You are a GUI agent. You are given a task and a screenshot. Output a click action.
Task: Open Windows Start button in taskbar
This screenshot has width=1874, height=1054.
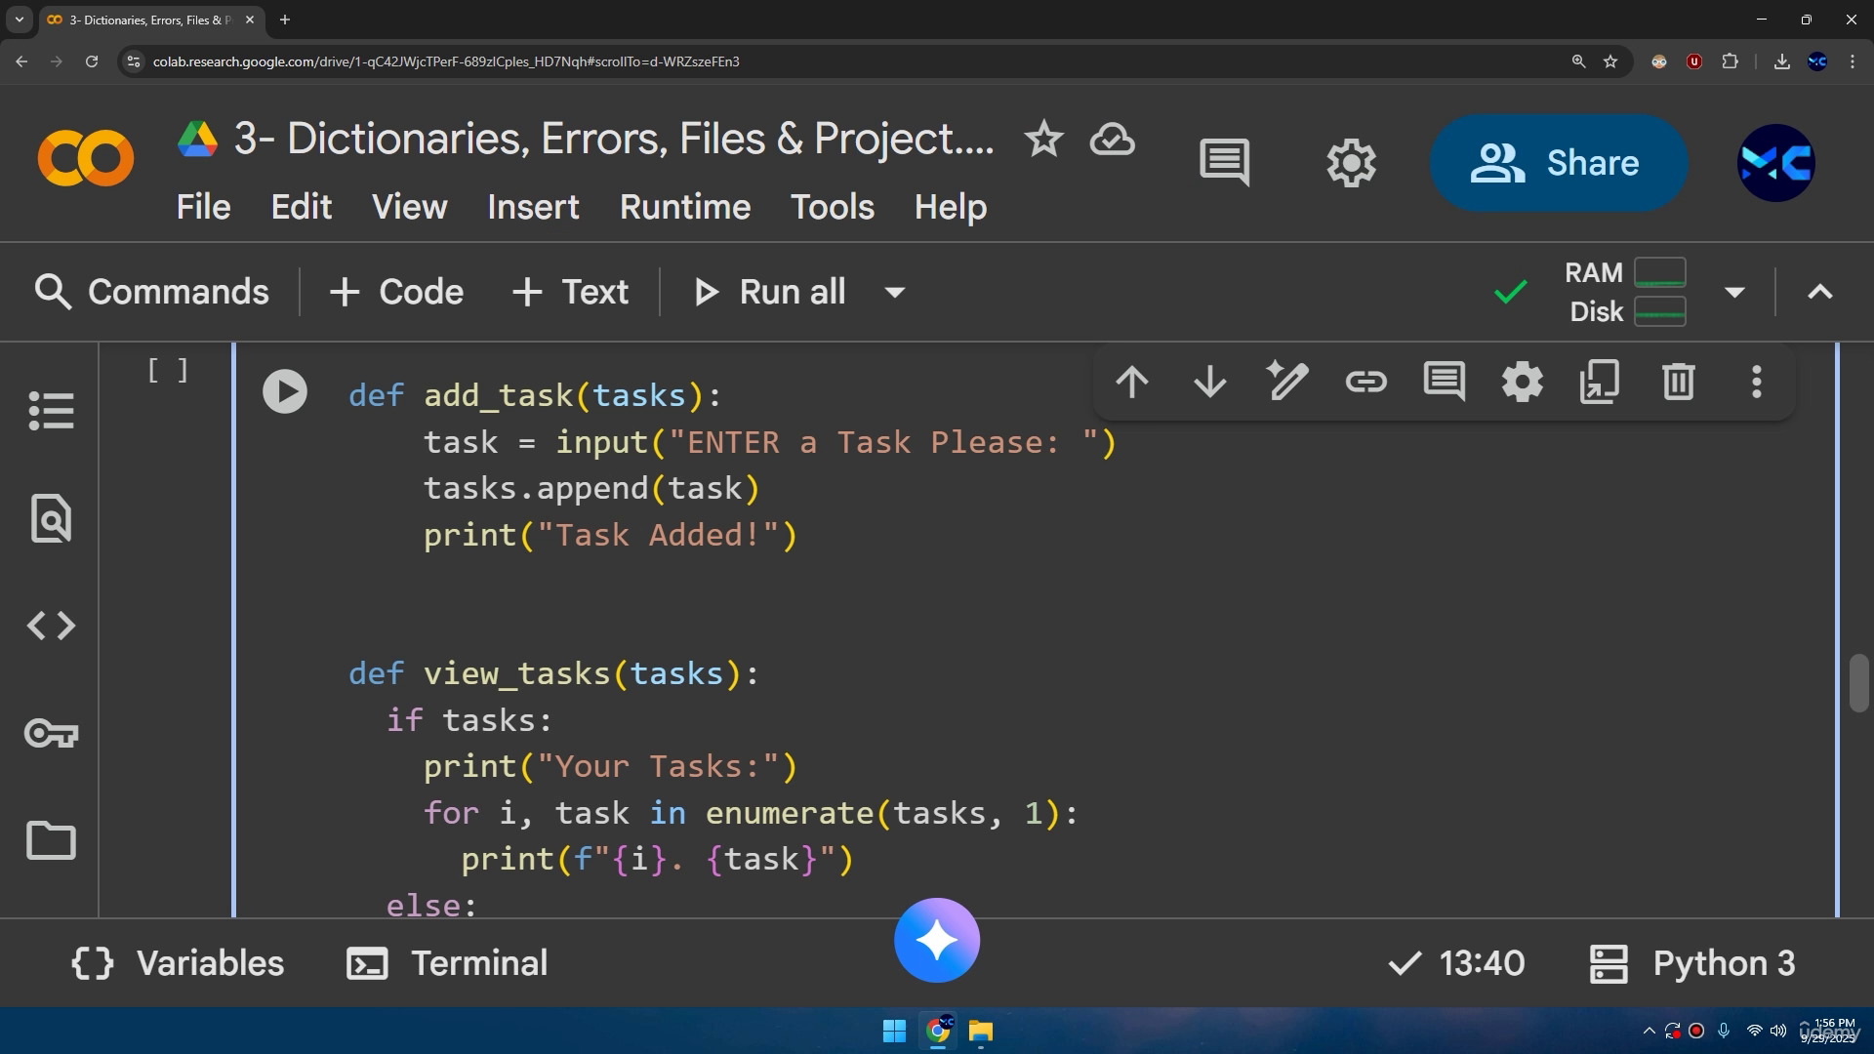pyautogui.click(x=894, y=1031)
